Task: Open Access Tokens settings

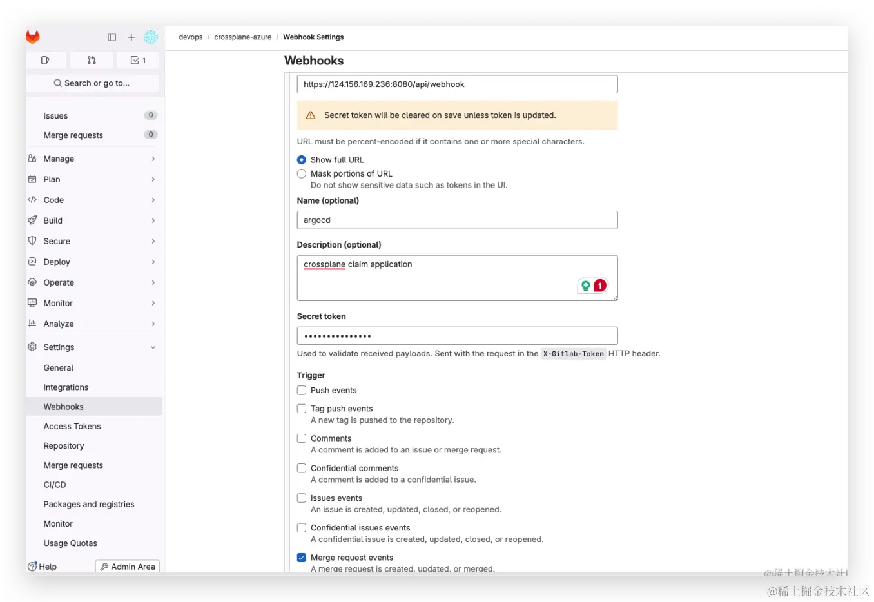Action: [x=94, y=427]
